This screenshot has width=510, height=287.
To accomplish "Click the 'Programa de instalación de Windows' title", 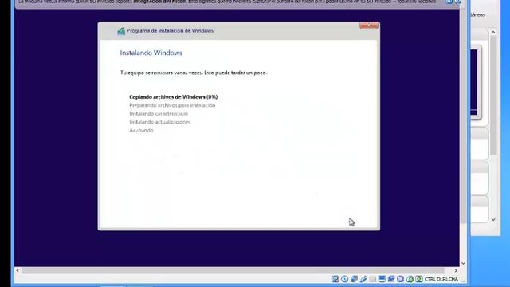I will [170, 30].
